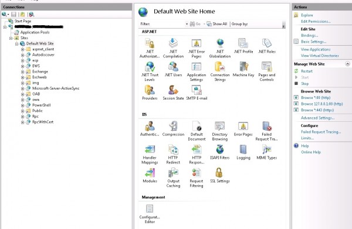Open Handler Mappings feature
Viewport: 352px width, 229px height.
[x=150, y=154]
